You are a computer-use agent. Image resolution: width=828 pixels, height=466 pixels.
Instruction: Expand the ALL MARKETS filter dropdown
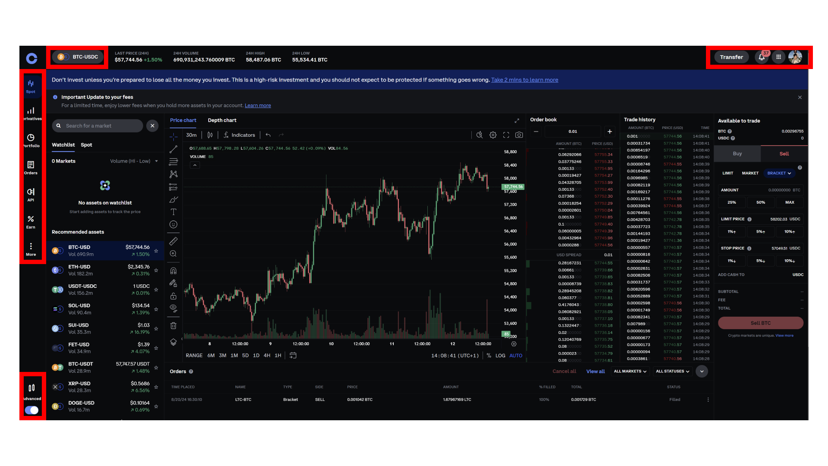[x=630, y=371]
